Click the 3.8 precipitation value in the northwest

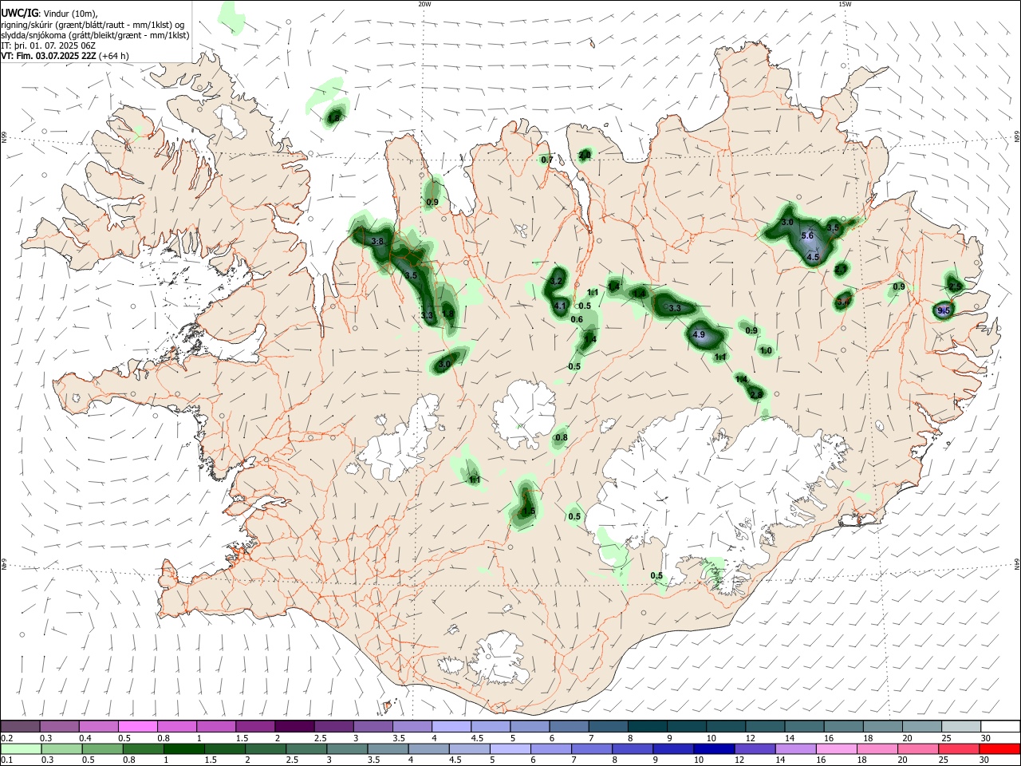[378, 241]
